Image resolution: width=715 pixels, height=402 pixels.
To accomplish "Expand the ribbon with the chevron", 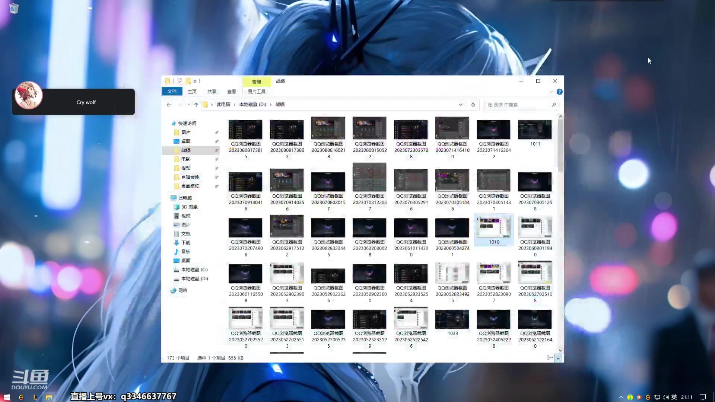I will pos(551,92).
